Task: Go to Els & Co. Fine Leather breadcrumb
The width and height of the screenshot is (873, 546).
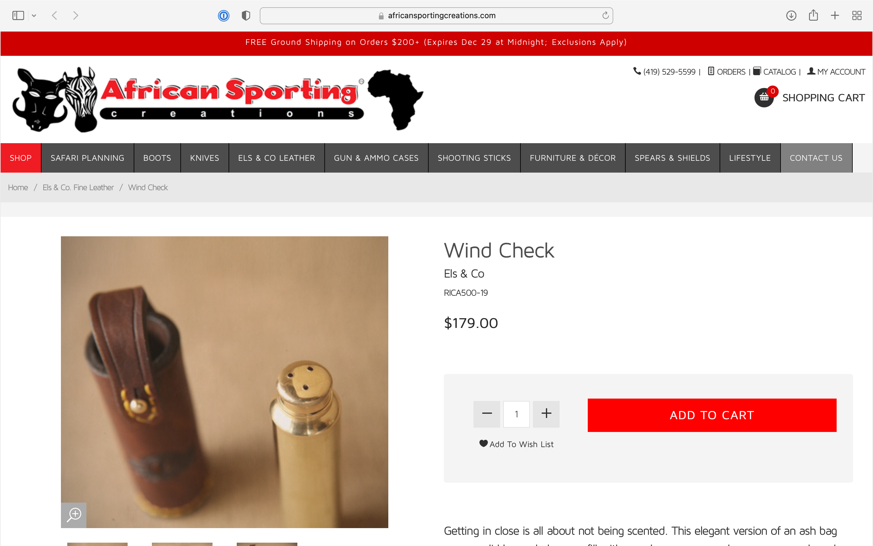Action: (78, 187)
